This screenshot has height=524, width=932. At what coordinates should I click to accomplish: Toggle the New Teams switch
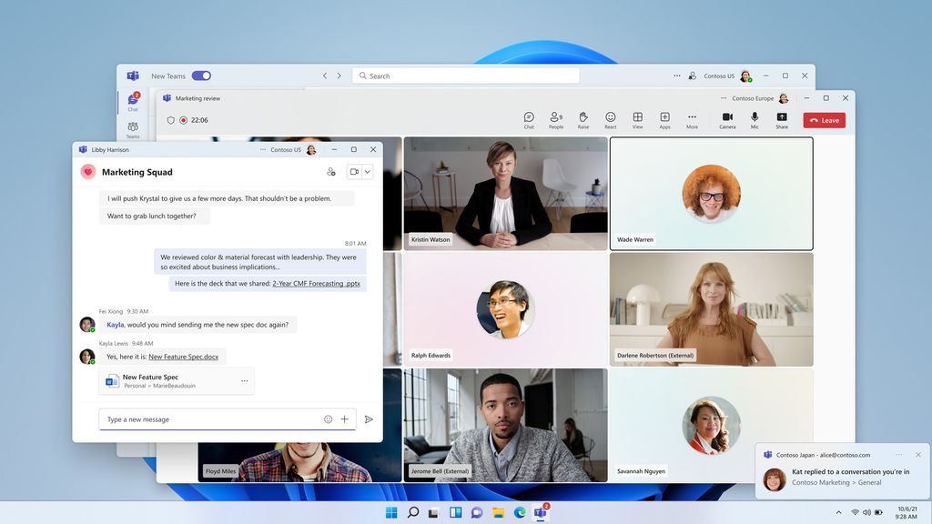[x=201, y=76]
